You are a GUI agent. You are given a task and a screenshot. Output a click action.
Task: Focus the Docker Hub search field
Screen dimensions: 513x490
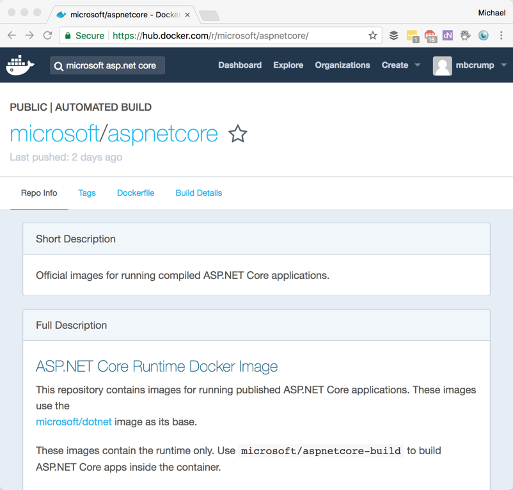click(107, 65)
